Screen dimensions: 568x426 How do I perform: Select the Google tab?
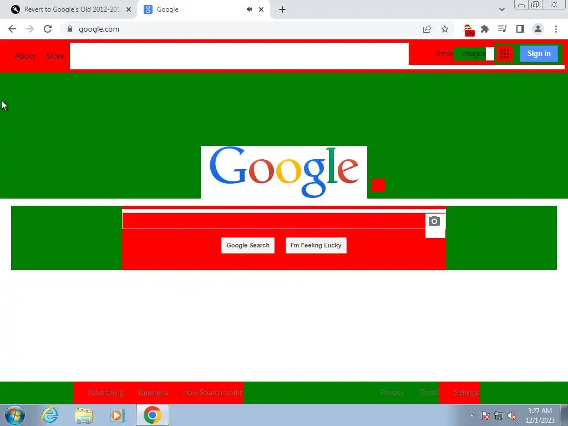tap(203, 9)
